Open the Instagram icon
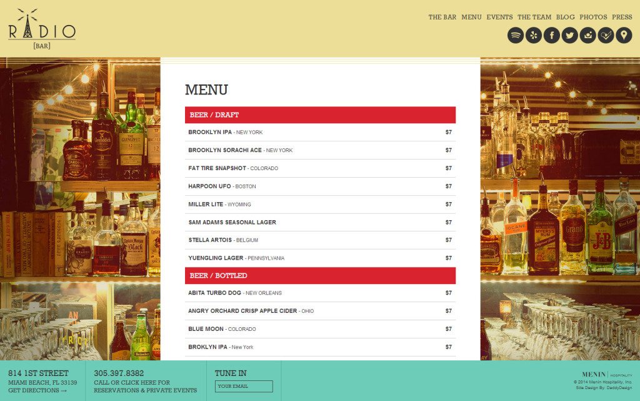 click(587, 35)
